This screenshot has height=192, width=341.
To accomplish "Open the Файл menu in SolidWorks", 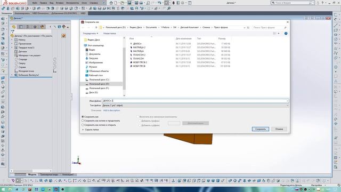I will tap(35, 3).
